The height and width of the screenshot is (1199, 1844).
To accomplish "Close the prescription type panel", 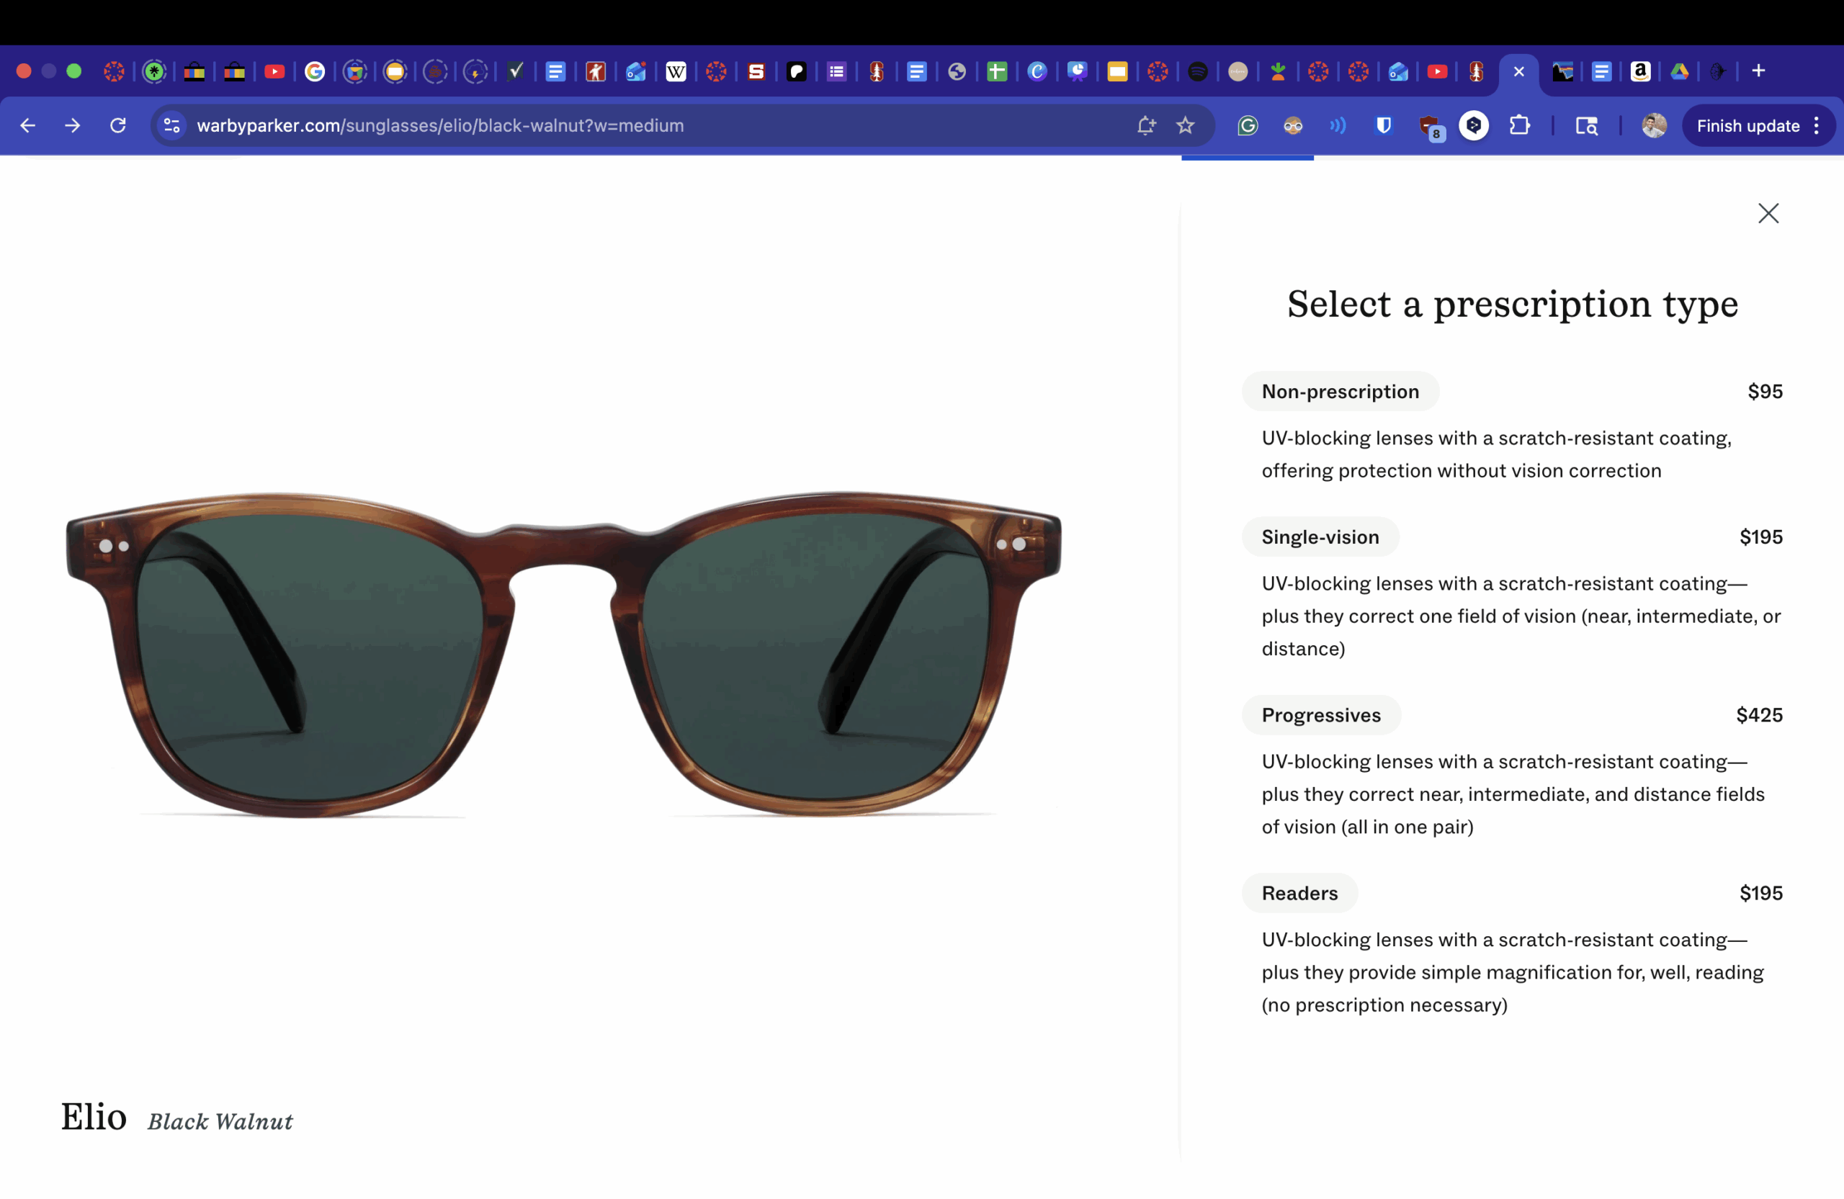I will (x=1768, y=213).
